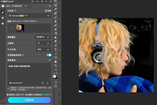Open the layers stack sidebar icon
The image size is (157, 105).
3,18
